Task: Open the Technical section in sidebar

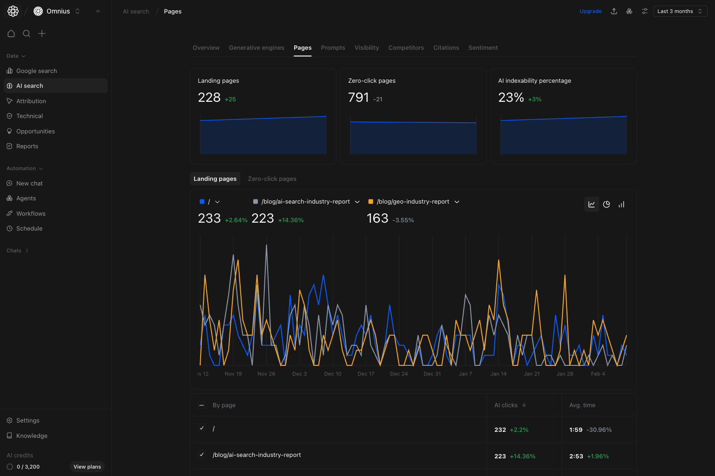Action: [29, 116]
